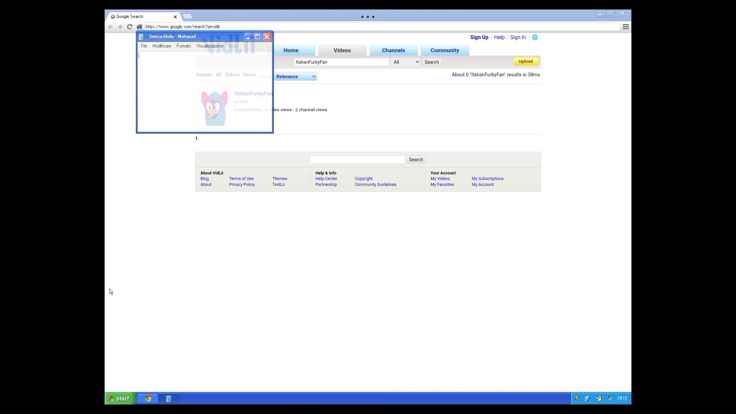Expand the All search category dropdown
This screenshot has width=736, height=414.
pos(406,62)
